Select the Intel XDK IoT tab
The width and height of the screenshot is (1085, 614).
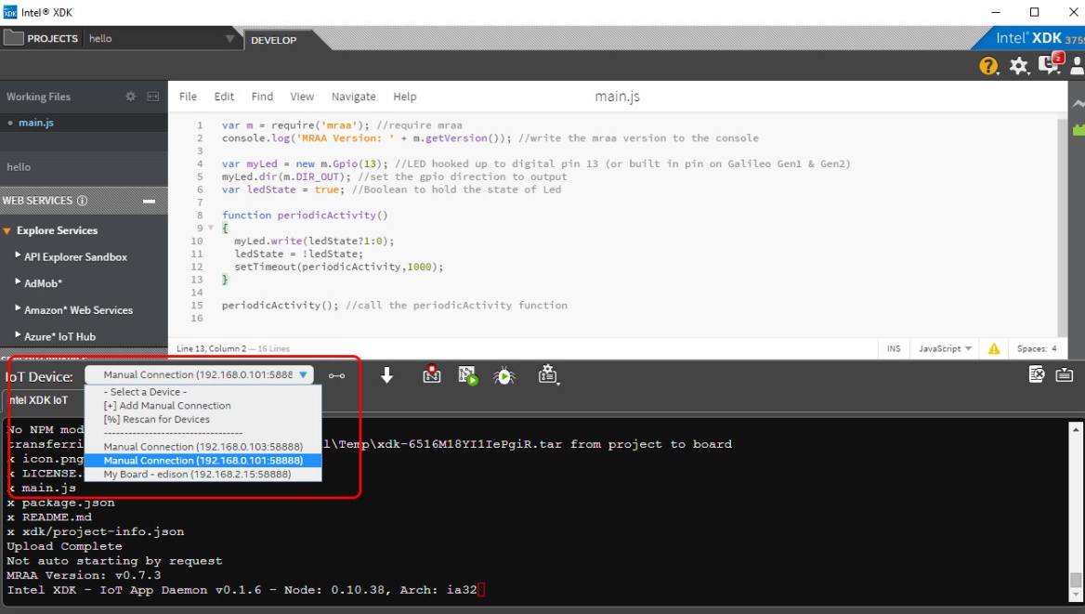click(39, 400)
